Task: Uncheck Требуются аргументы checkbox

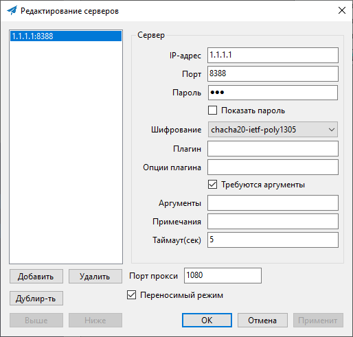Action: (212, 185)
